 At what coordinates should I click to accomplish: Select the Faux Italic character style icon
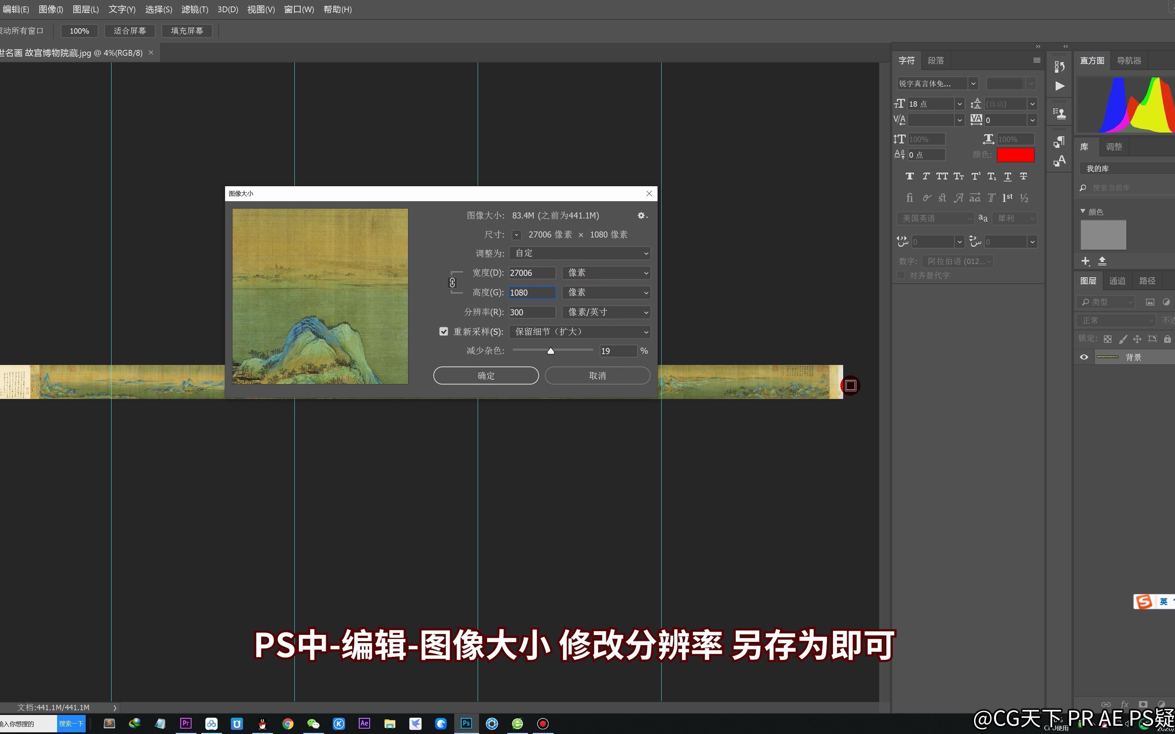pyautogui.click(x=926, y=176)
